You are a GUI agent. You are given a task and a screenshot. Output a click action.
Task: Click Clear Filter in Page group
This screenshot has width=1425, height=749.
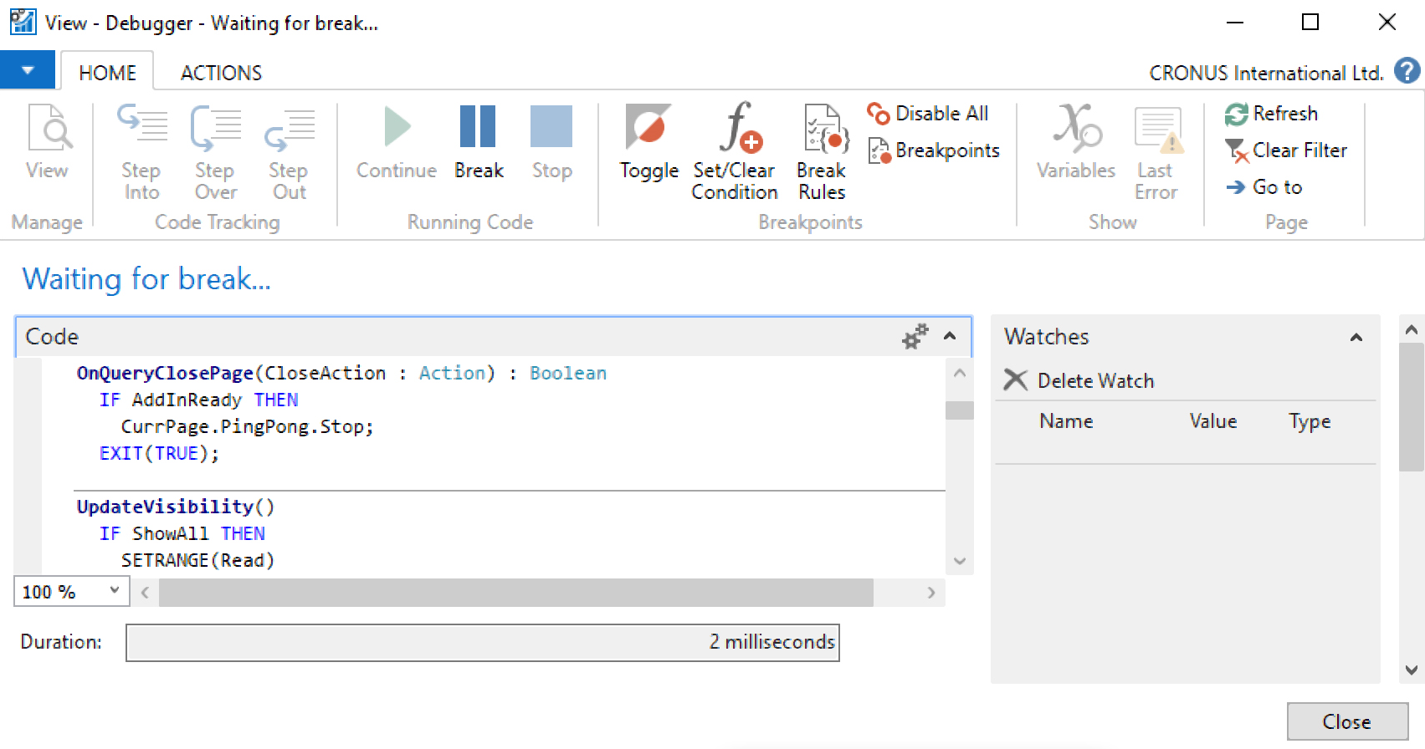(x=1286, y=150)
